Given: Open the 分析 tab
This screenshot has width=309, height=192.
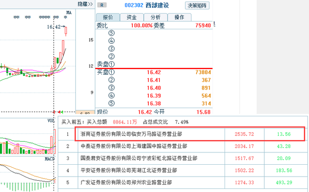Looking at the screenshot, I should point(156,18).
